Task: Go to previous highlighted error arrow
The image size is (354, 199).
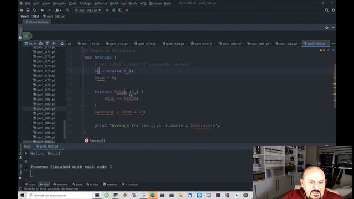Action: click(x=329, y=50)
